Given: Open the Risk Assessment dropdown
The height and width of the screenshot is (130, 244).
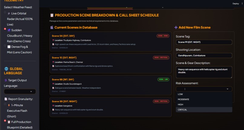Looking at the screenshot, I should [204, 89].
